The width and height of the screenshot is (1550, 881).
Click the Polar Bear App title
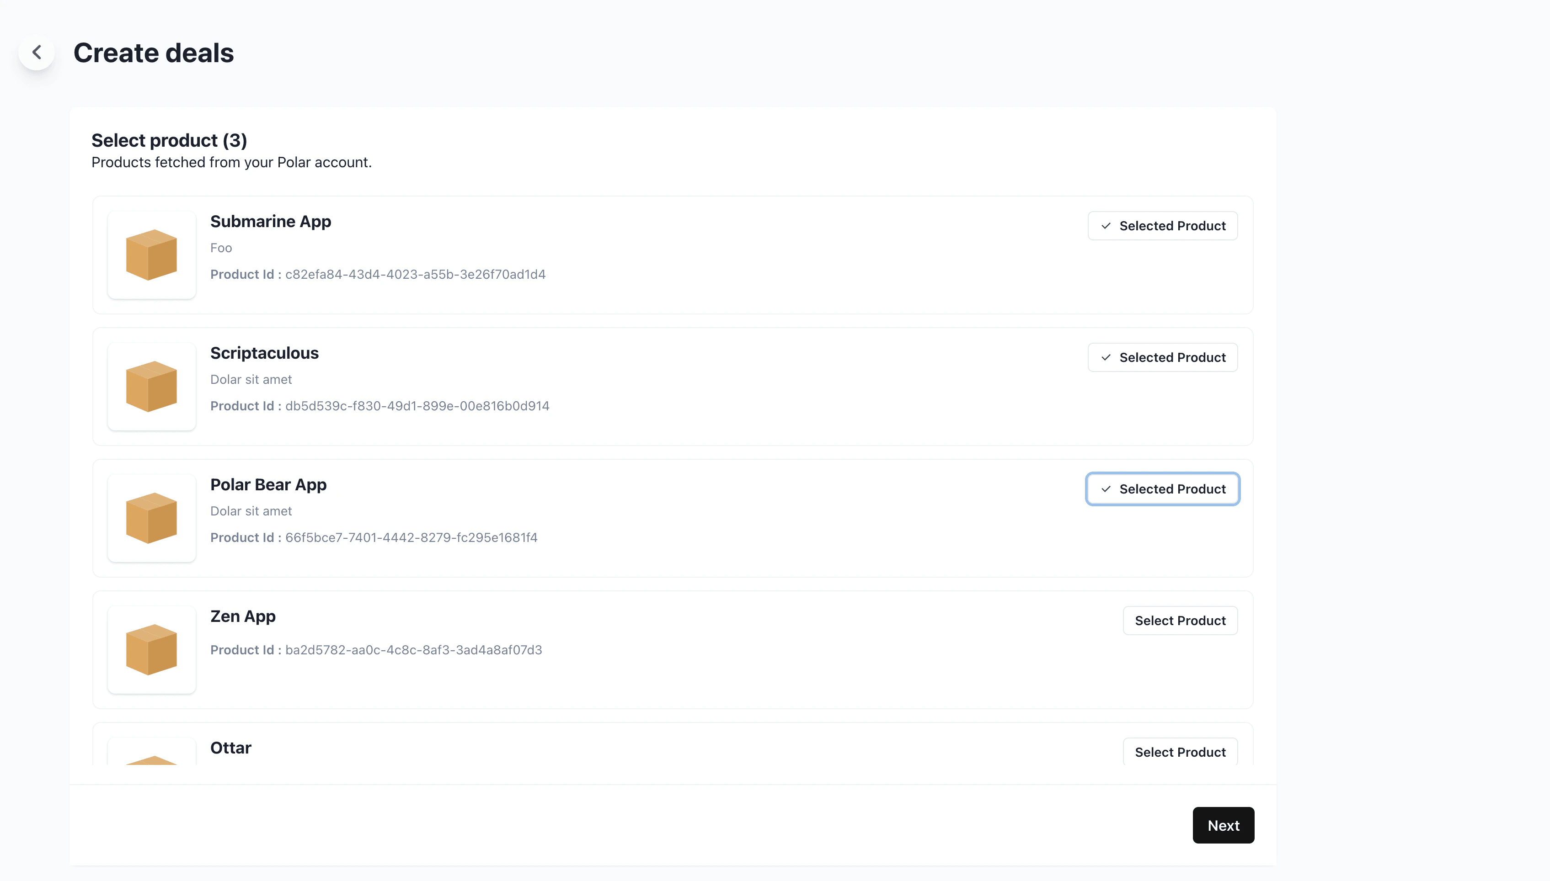(x=268, y=485)
